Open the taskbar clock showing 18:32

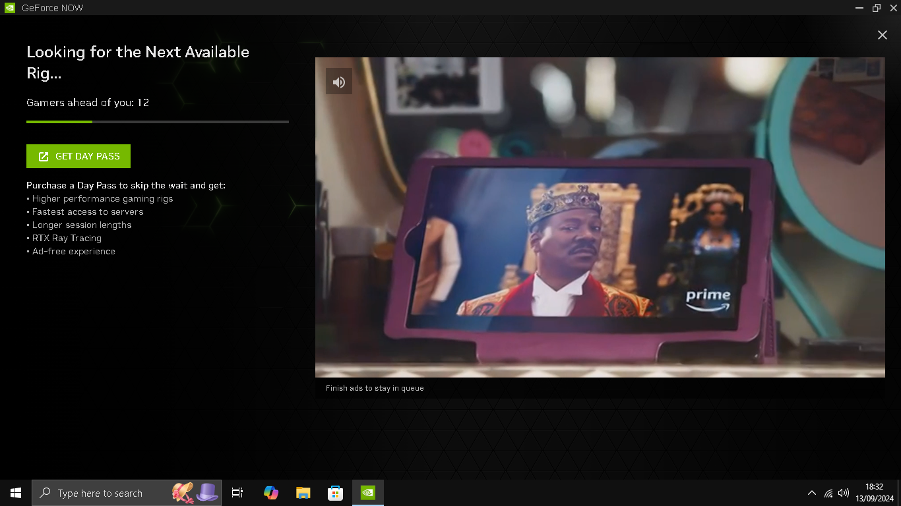click(875, 493)
